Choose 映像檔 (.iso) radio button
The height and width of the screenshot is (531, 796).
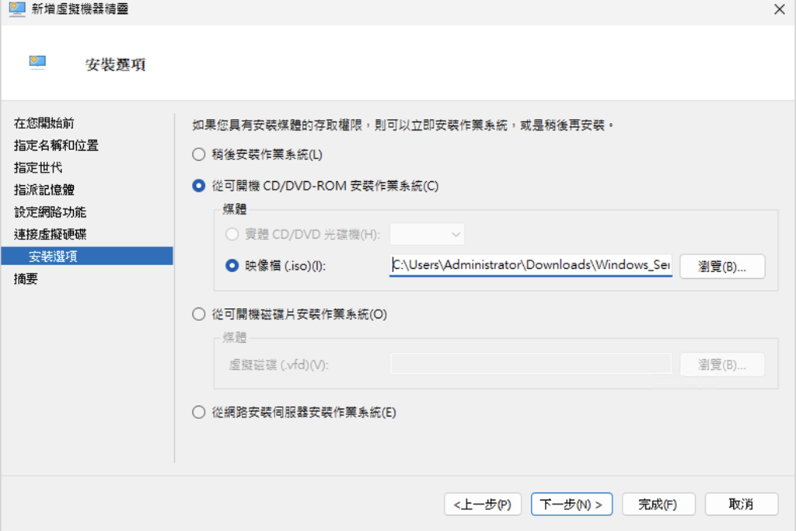(232, 266)
